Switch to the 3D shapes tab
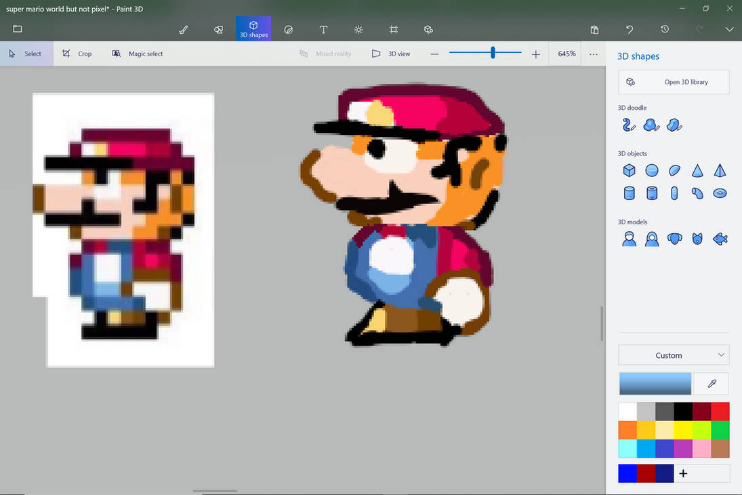742x495 pixels. 253,29
